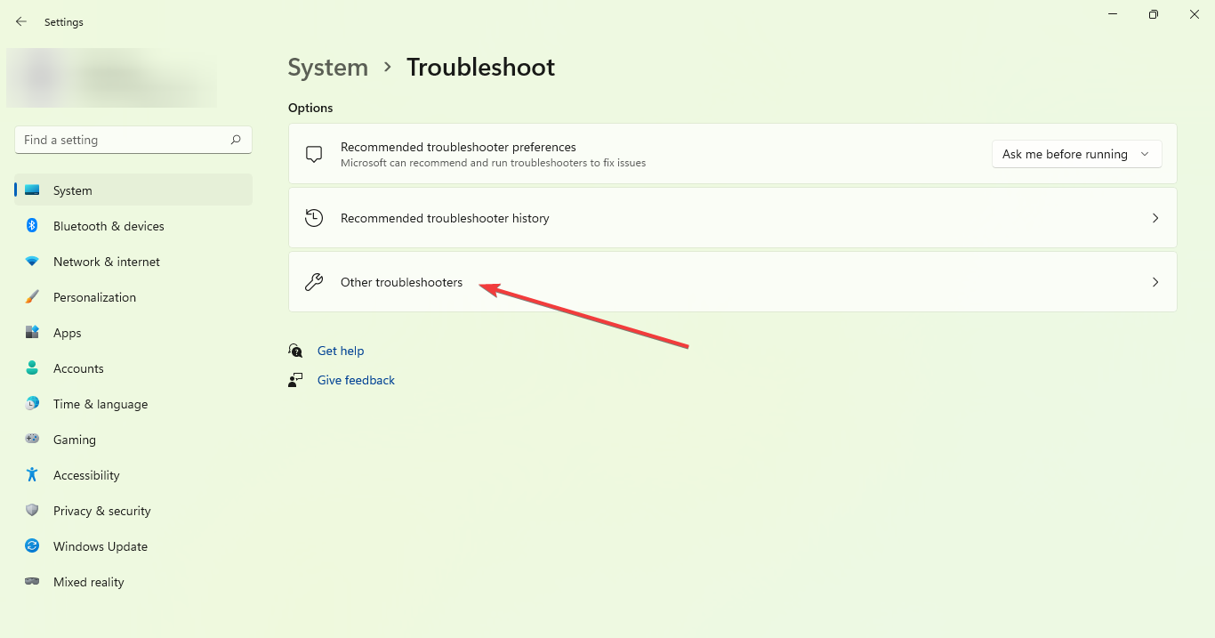Click the Accounts person icon
The image size is (1215, 638).
[32, 368]
